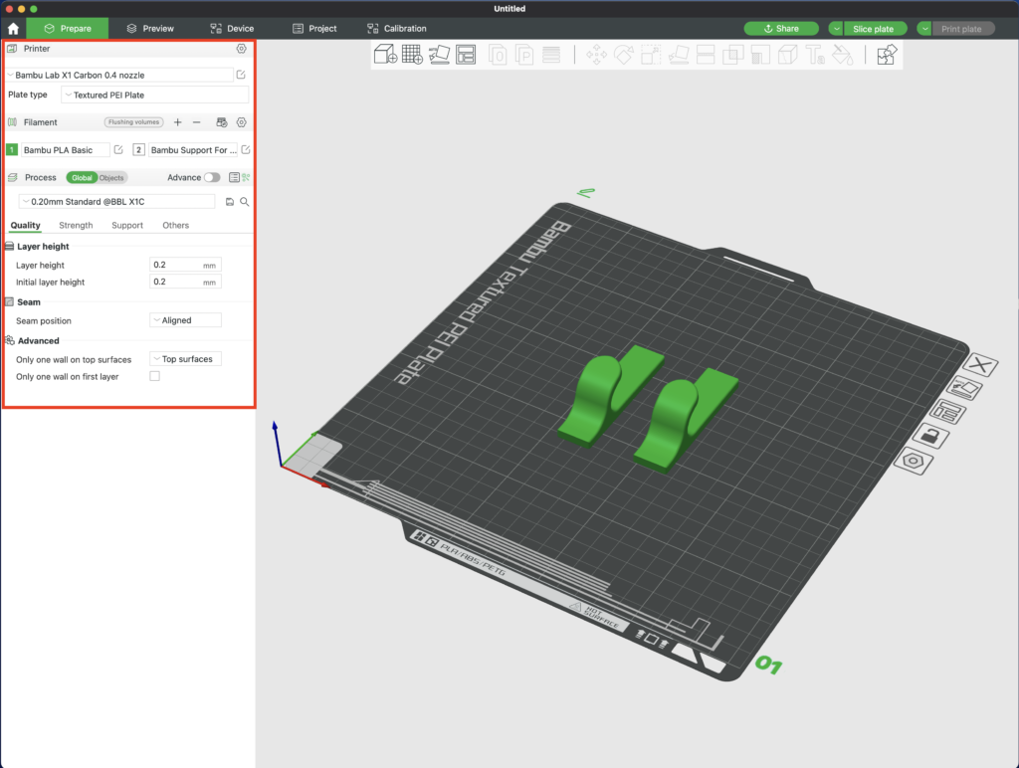This screenshot has height=768, width=1019.
Task: Select the Rotate tool
Action: coord(624,56)
